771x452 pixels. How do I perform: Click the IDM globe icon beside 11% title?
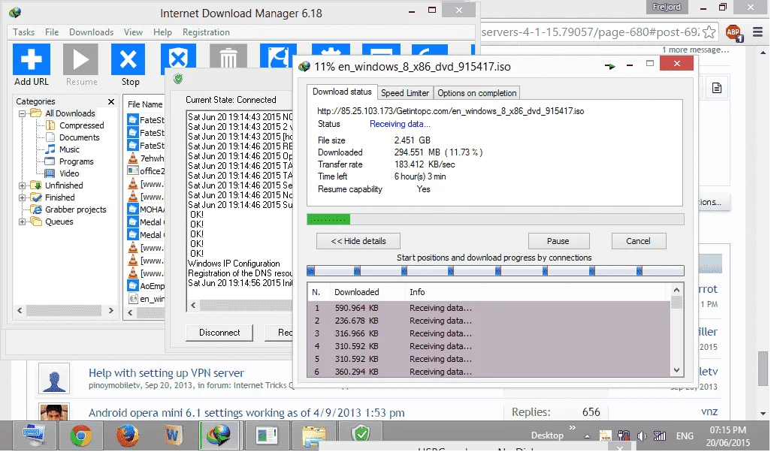[304, 66]
